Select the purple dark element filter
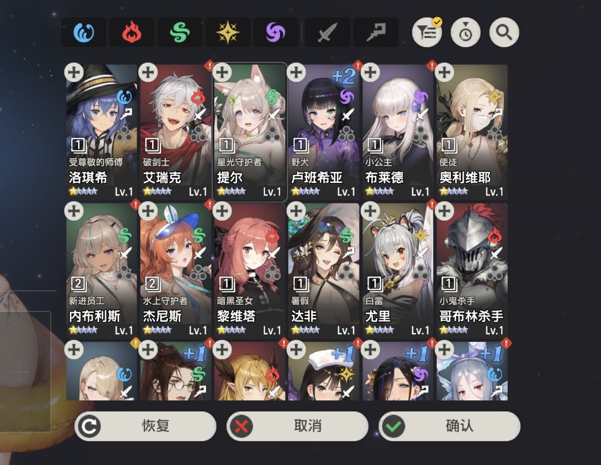Screen dimensions: 601x465 pyautogui.click(x=276, y=32)
